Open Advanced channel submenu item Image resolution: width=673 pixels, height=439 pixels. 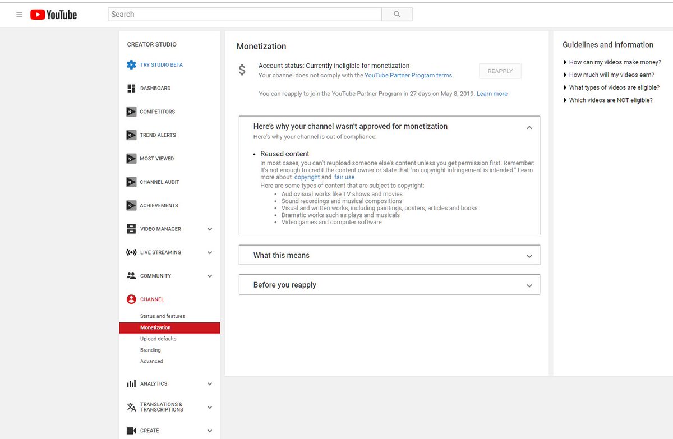(151, 362)
